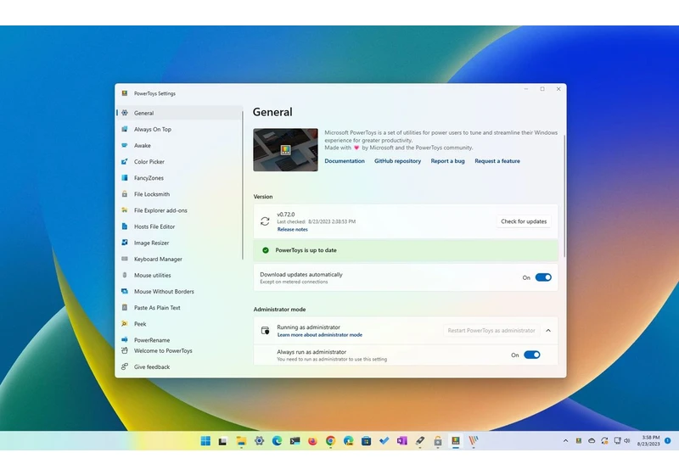
Task: Click PowerToys logo in title bar
Action: (x=125, y=93)
